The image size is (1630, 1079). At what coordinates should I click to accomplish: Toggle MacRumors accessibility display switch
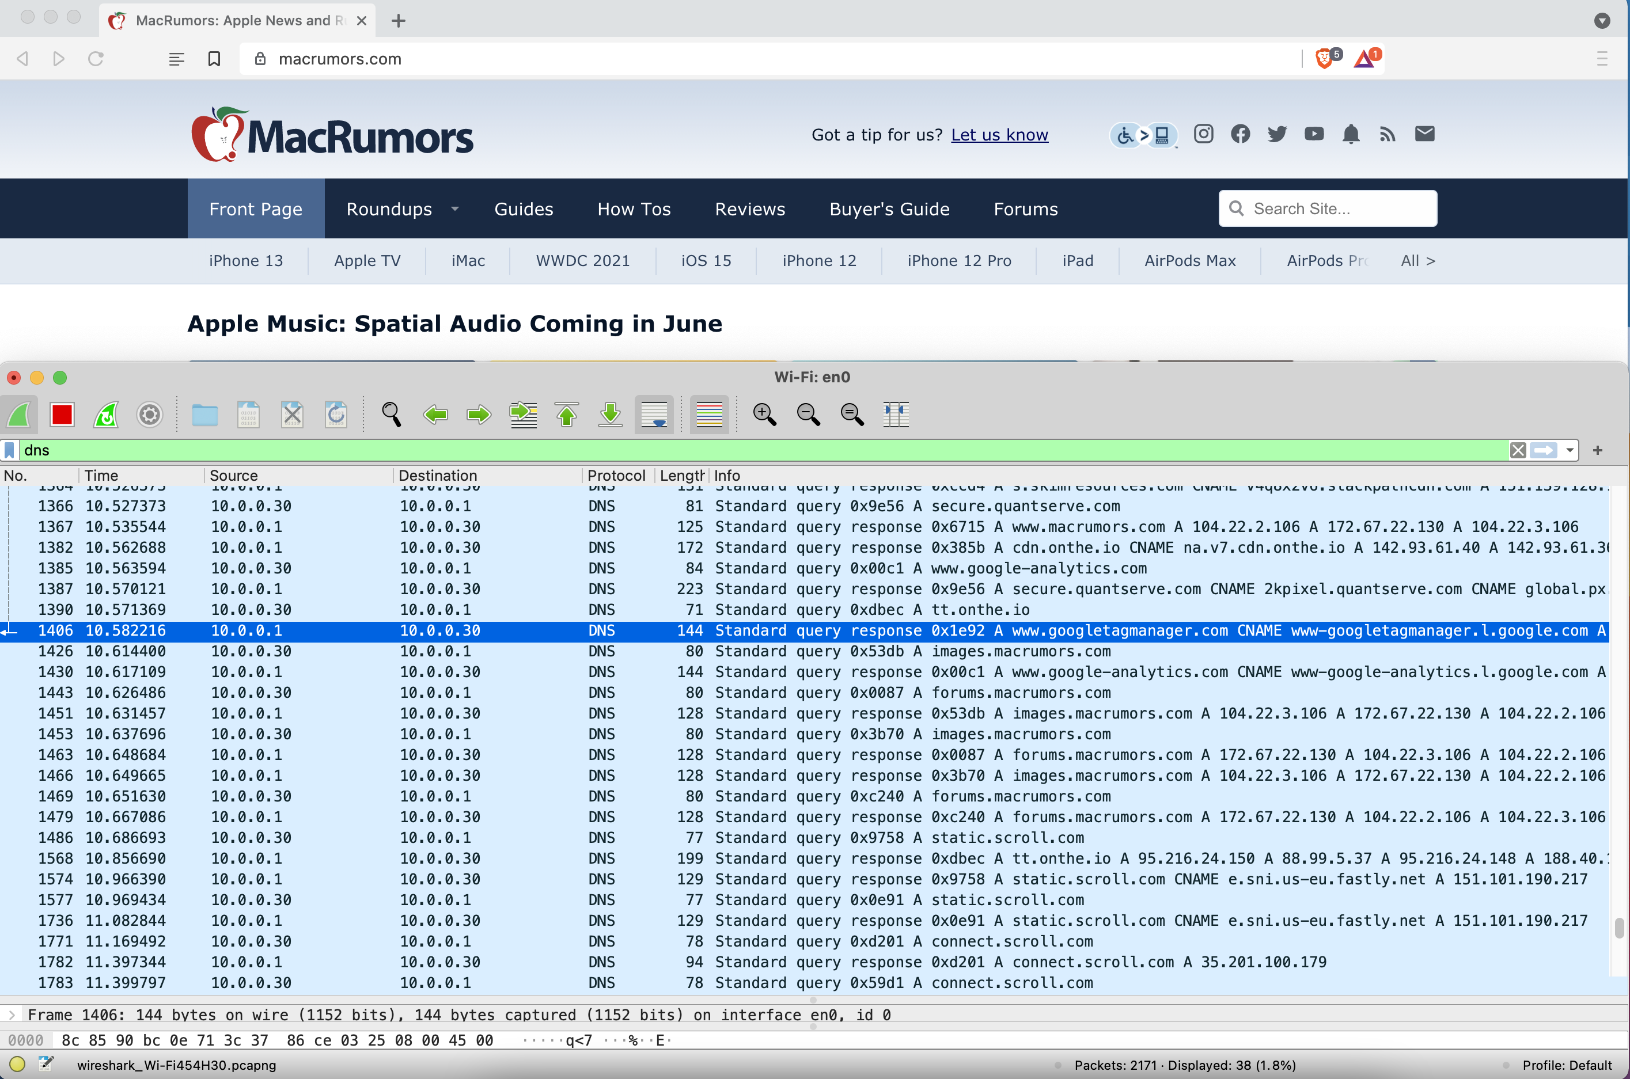(1143, 135)
